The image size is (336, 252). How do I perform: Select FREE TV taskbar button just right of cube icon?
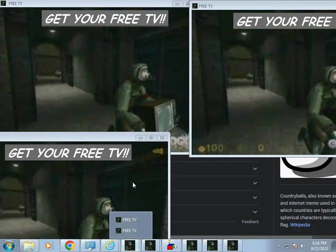point(192,245)
